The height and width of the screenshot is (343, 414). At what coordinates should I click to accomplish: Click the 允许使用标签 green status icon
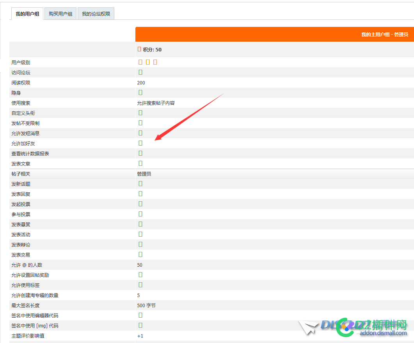[x=140, y=285]
